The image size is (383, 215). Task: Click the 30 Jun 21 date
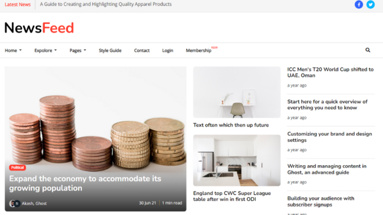(147, 203)
